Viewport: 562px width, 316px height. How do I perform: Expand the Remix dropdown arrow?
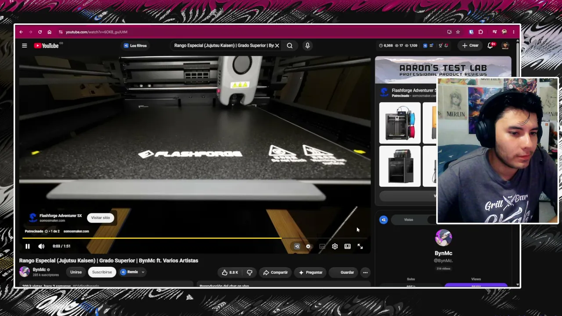pyautogui.click(x=143, y=272)
